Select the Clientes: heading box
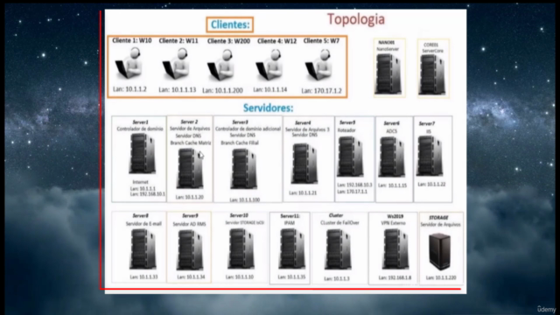560x315 pixels. coord(230,24)
